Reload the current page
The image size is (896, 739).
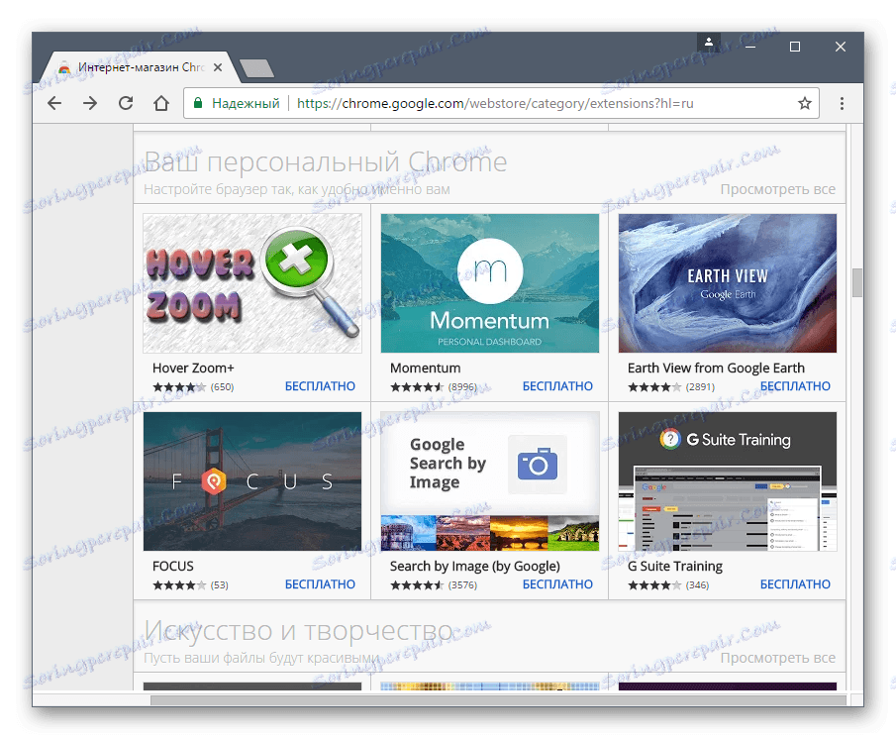tap(126, 103)
